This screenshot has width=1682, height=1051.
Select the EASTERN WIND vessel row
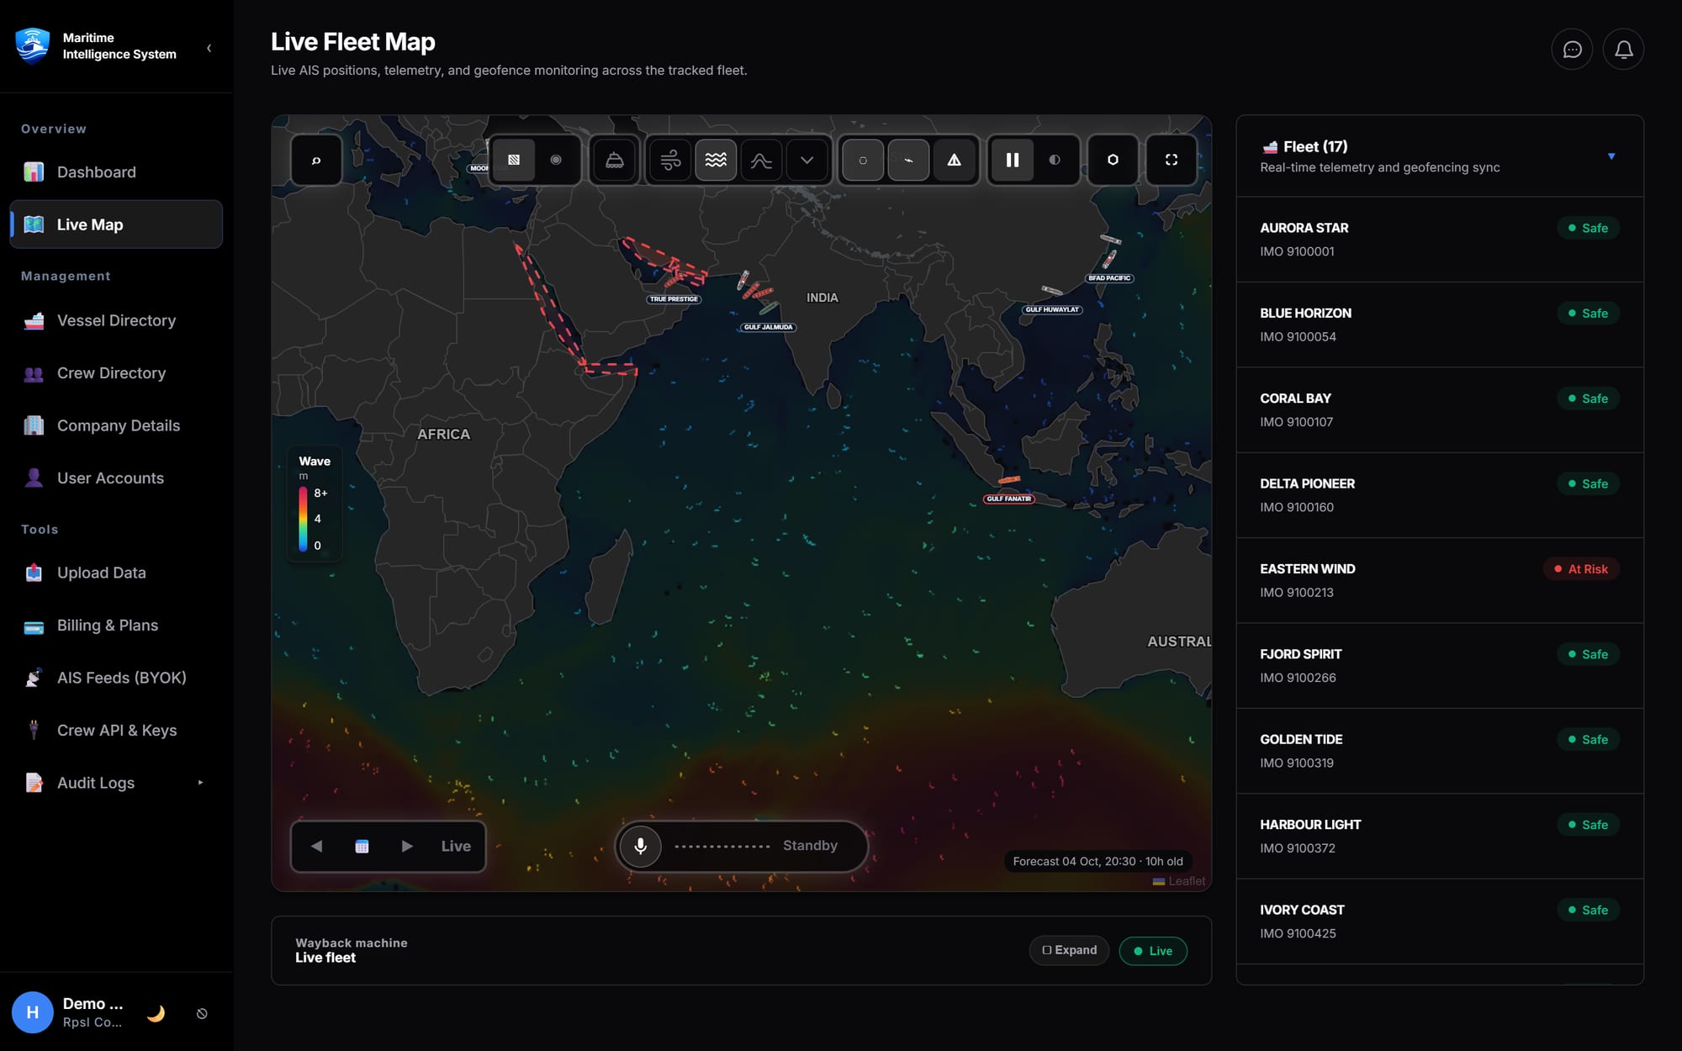point(1440,580)
